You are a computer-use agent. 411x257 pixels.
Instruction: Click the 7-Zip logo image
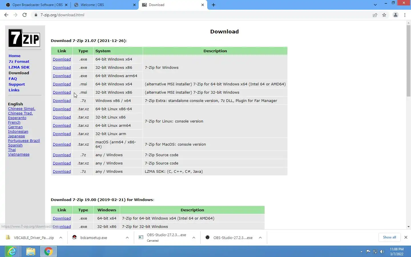[24, 38]
